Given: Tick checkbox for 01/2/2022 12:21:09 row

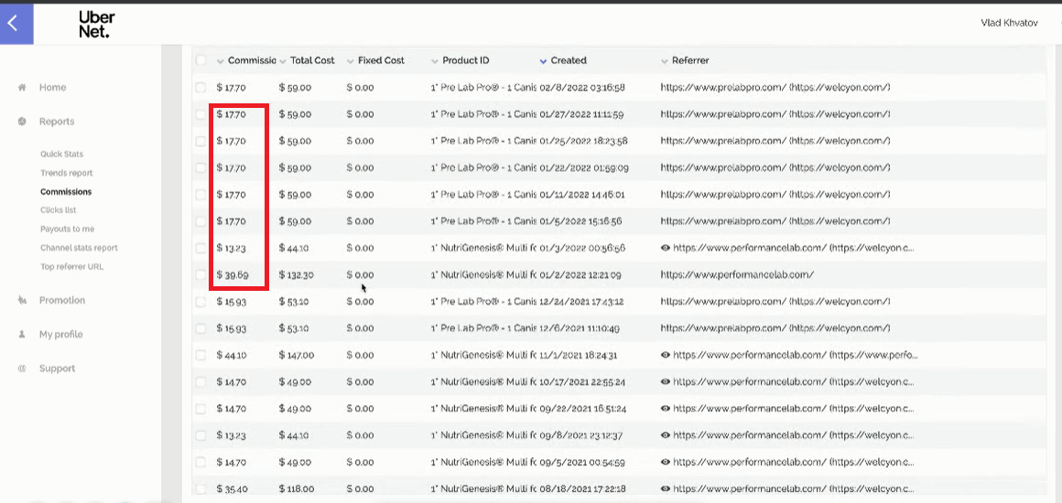Looking at the screenshot, I should coord(200,275).
